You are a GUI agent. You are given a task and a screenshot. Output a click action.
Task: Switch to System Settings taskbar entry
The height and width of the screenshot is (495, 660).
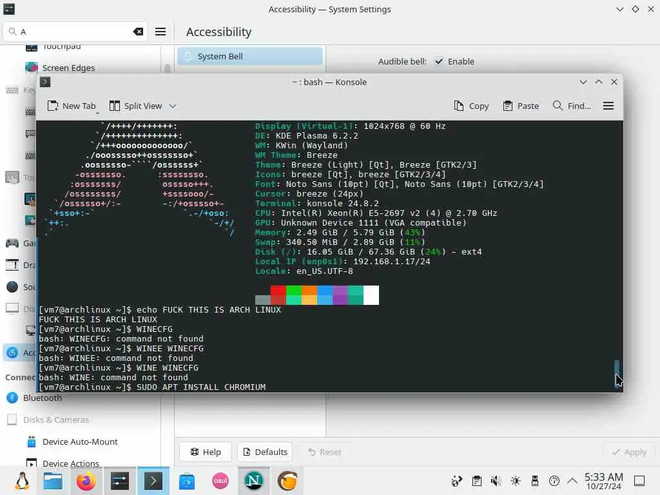pos(119,481)
